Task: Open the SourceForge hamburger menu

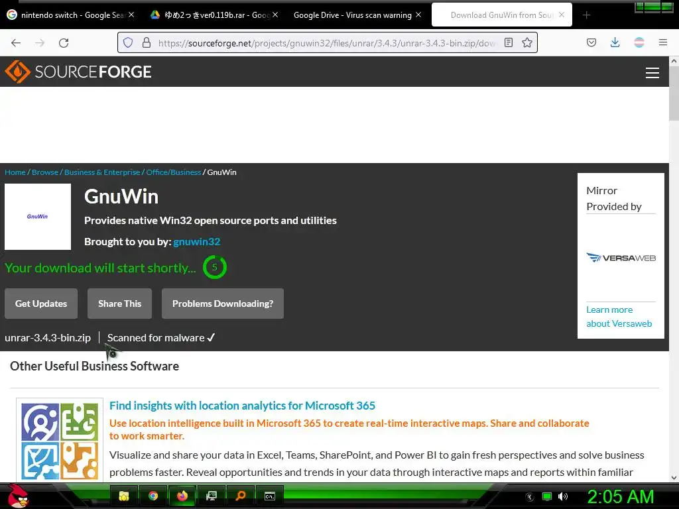Action: pyautogui.click(x=652, y=73)
